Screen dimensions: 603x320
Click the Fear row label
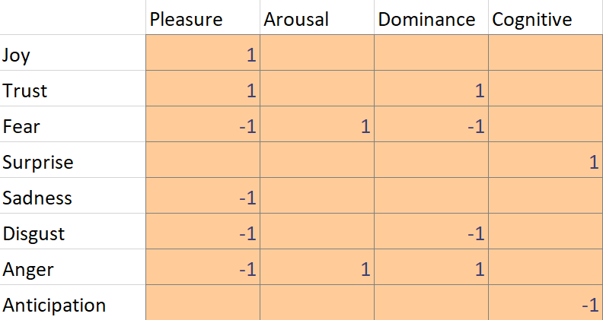(x=73, y=126)
